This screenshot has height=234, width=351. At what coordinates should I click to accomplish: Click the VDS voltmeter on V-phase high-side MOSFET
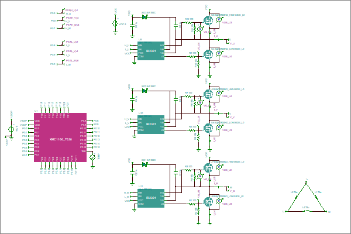pyautogui.click(x=219, y=94)
